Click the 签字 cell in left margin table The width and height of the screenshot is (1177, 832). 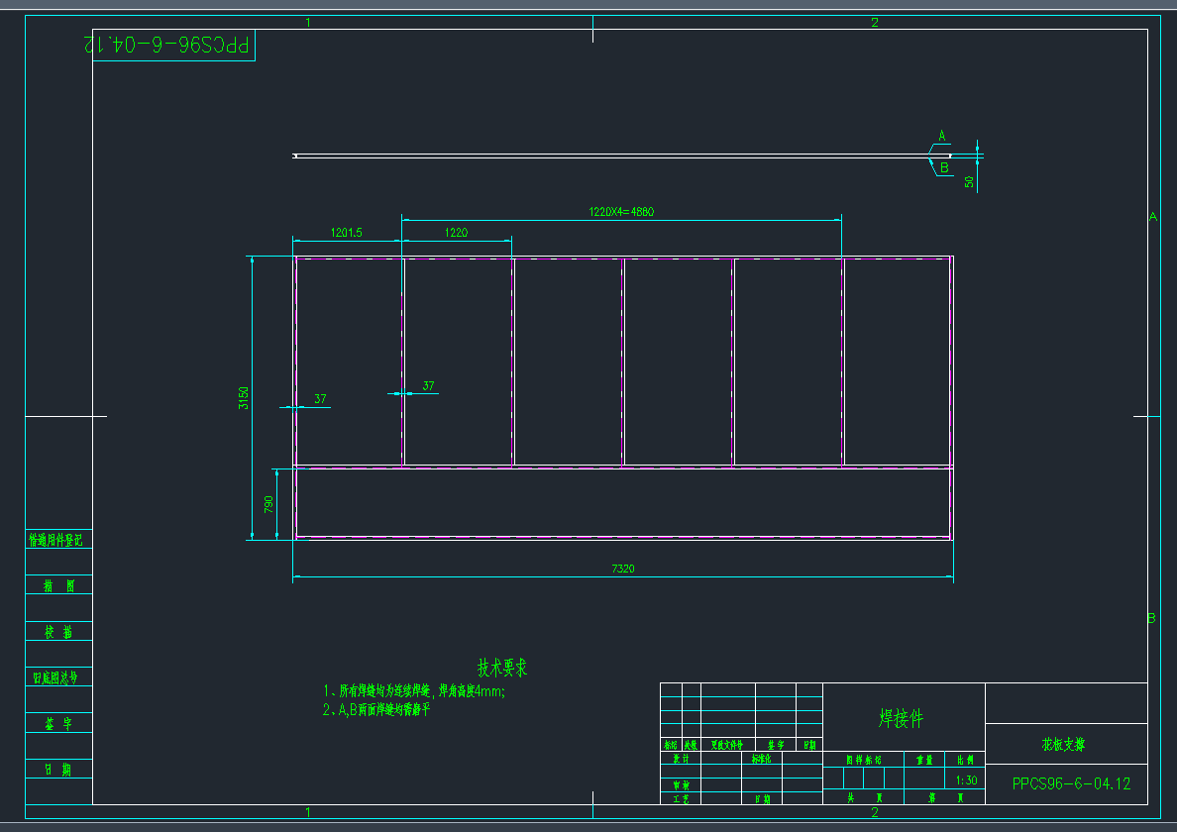tap(59, 723)
